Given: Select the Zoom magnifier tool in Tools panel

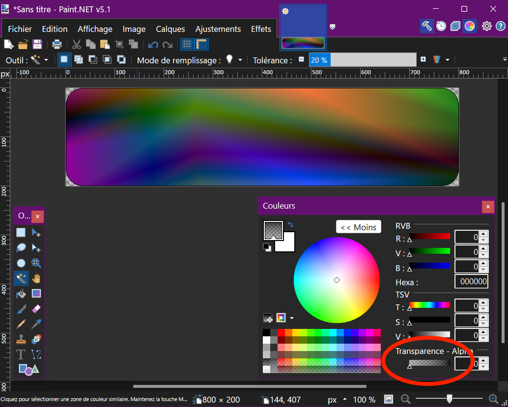Looking at the screenshot, I should [36, 263].
